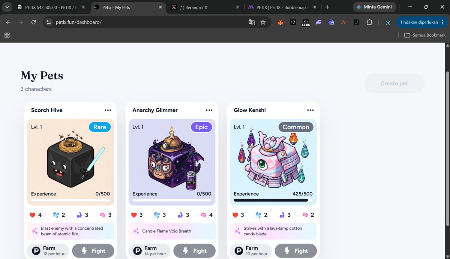Screen dimensions: 450x259
Task: Open the Semua Bookmark folder
Action: pos(425,35)
